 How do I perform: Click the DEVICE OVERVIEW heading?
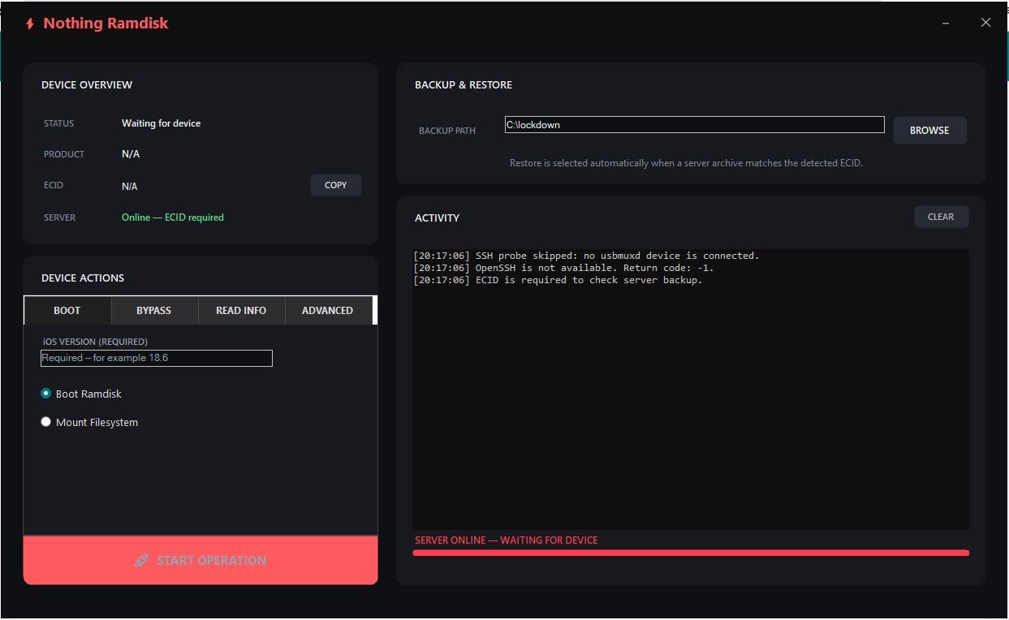(87, 84)
